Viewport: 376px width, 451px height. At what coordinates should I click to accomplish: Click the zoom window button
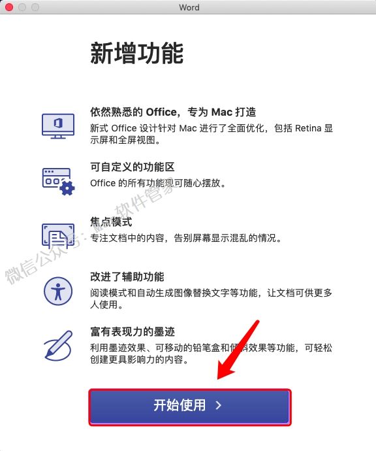coord(35,7)
